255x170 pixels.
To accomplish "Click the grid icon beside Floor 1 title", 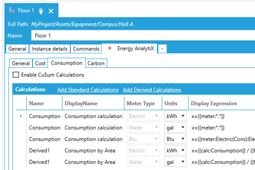I will tap(11, 11).
